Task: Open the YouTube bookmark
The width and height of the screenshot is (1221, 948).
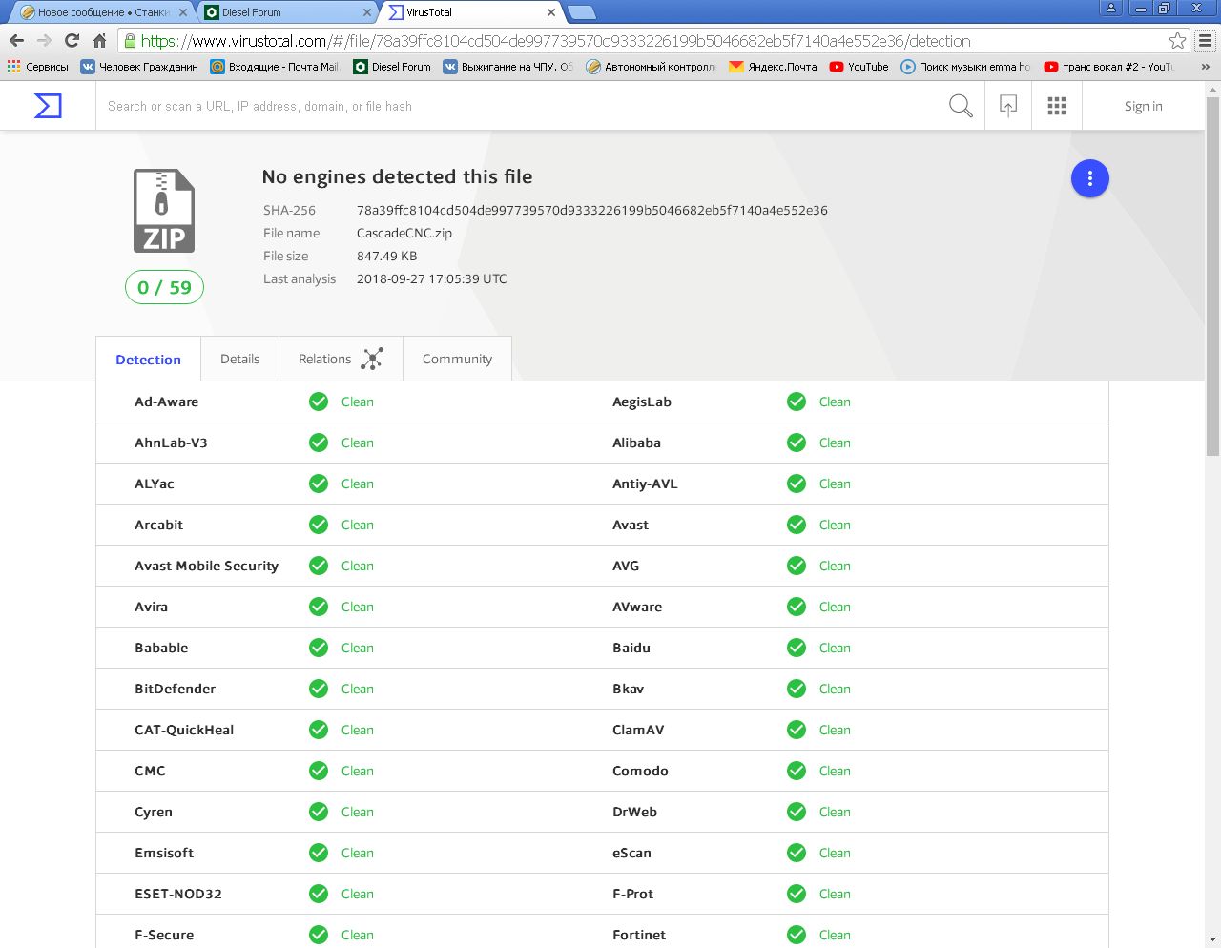Action: 859,67
